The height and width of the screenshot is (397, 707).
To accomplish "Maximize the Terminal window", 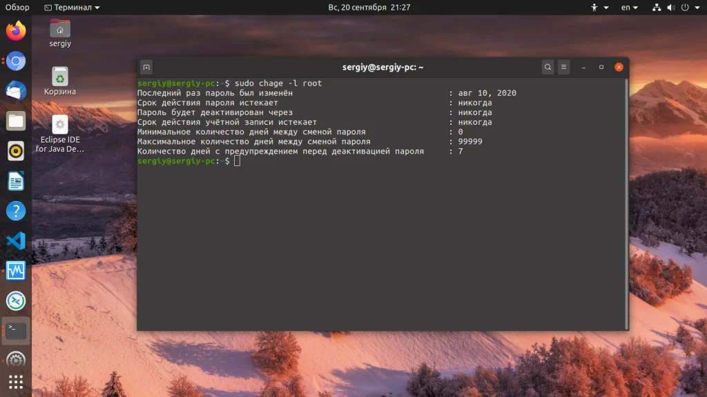I will point(601,67).
